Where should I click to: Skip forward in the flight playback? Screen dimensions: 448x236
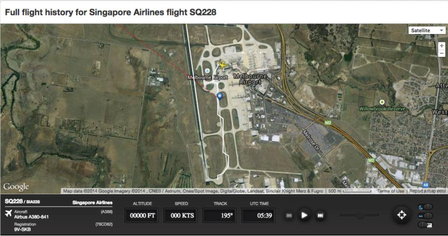[x=320, y=215]
